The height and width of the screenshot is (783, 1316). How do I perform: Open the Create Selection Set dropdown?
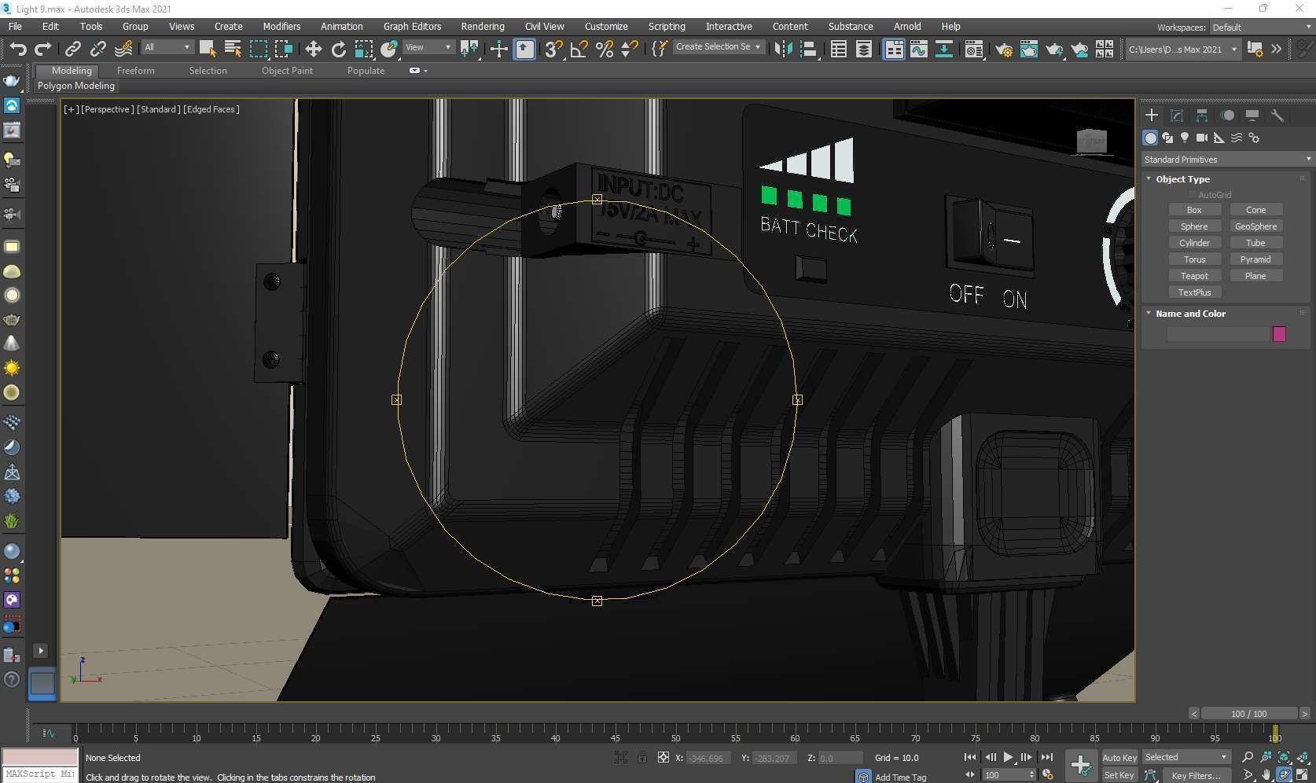point(718,47)
